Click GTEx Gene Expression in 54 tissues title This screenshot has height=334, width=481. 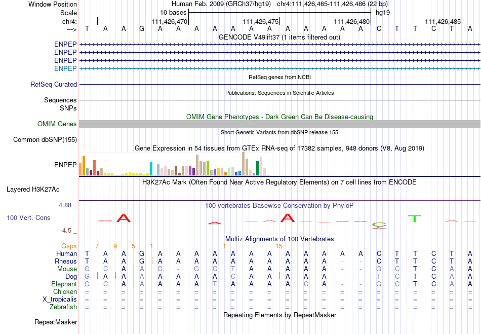[x=279, y=149]
